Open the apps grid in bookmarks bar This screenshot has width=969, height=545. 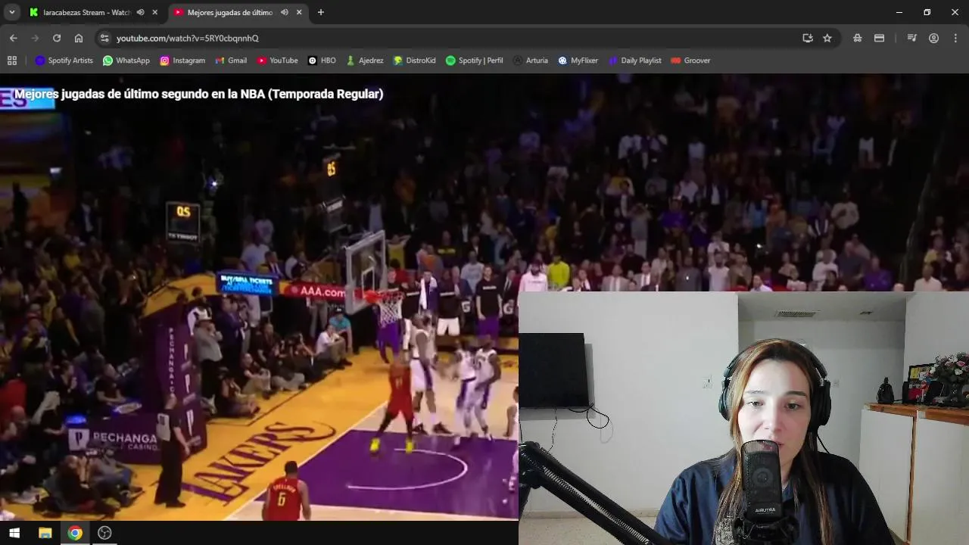click(x=12, y=61)
